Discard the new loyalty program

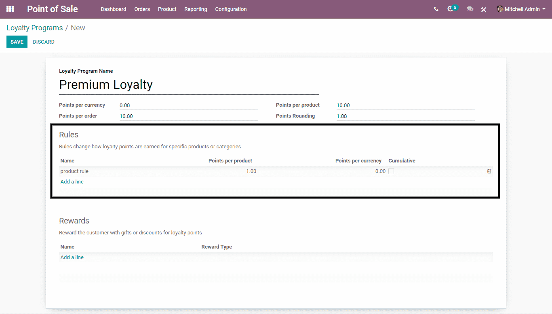[x=44, y=42]
